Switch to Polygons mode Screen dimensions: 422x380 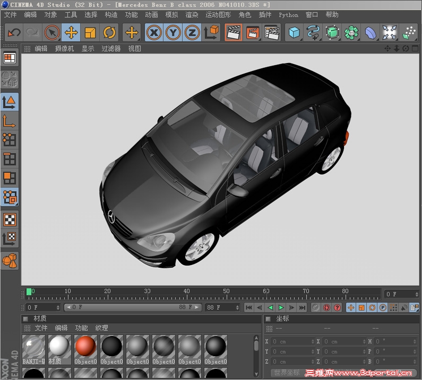coord(10,178)
